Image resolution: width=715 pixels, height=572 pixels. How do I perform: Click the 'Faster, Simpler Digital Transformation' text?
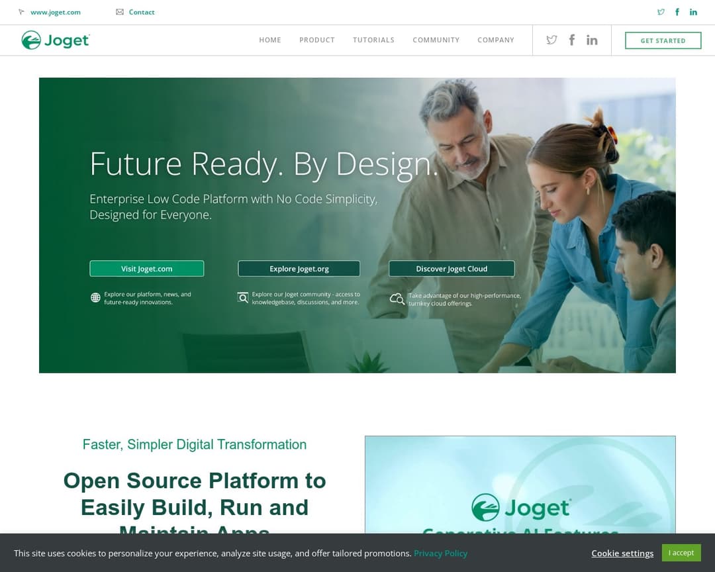coord(195,444)
